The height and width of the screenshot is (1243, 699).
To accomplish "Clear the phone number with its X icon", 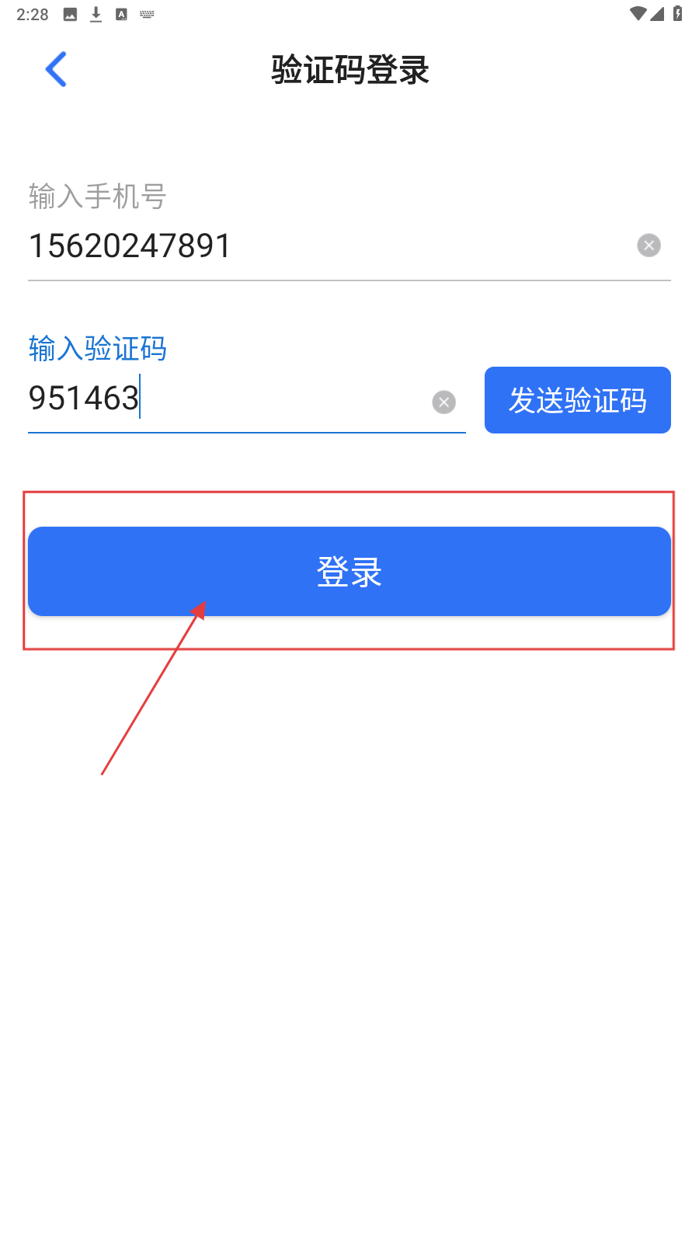I will click(x=649, y=245).
